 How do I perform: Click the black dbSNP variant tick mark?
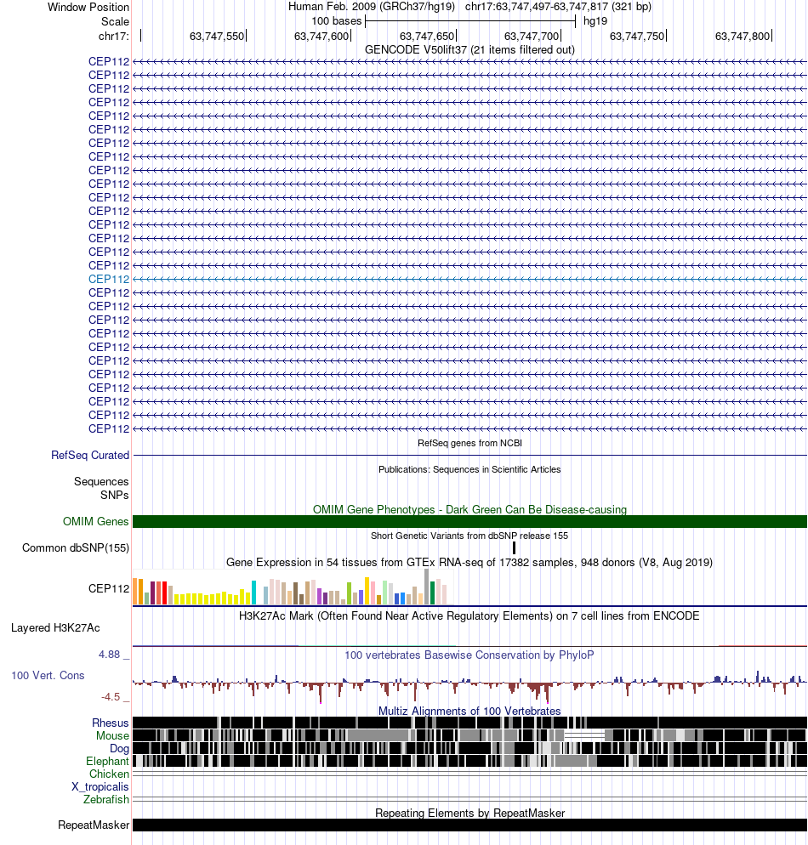[x=515, y=548]
